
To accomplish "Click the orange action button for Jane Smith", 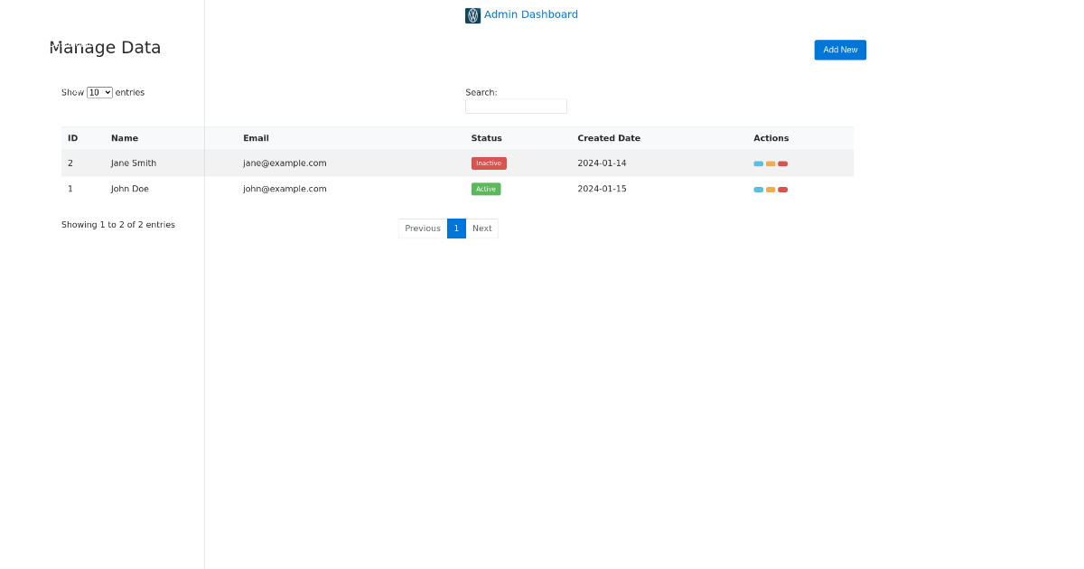I will (771, 163).
